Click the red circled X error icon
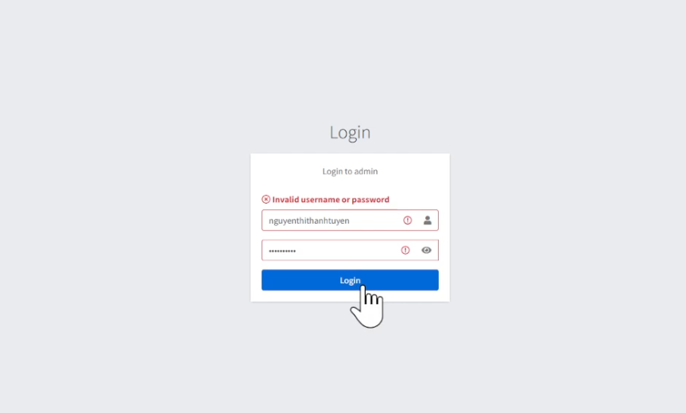686x413 pixels. pos(266,199)
